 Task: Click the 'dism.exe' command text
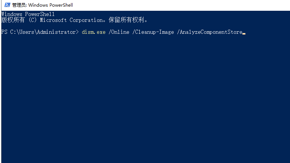pos(94,32)
